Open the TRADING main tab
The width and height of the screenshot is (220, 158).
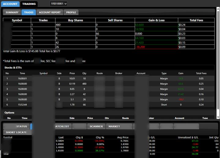[x=29, y=4]
